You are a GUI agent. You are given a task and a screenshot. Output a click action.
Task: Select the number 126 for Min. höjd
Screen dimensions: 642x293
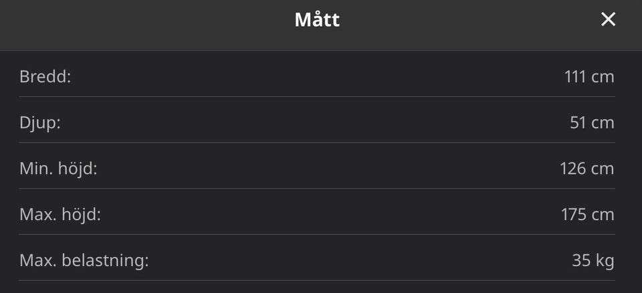pos(573,169)
